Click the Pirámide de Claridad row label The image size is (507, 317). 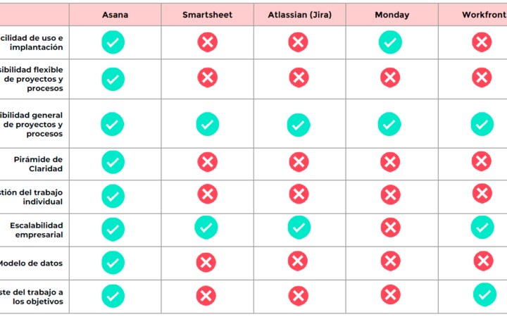pyautogui.click(x=38, y=164)
